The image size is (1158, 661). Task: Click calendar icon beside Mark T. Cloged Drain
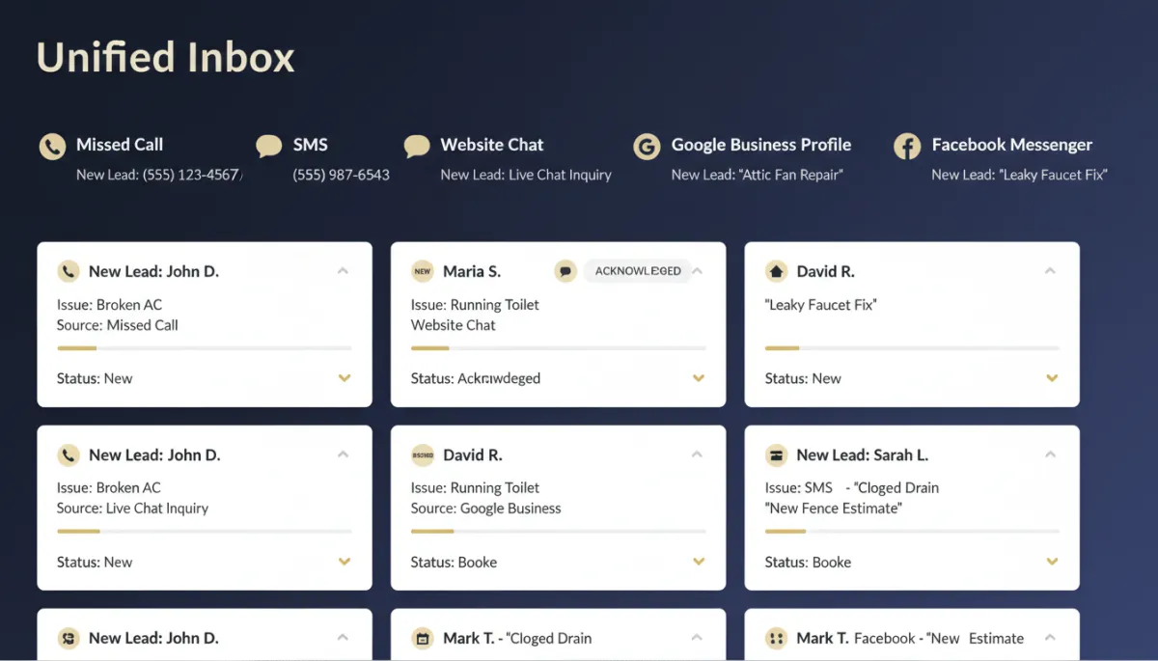tap(422, 638)
